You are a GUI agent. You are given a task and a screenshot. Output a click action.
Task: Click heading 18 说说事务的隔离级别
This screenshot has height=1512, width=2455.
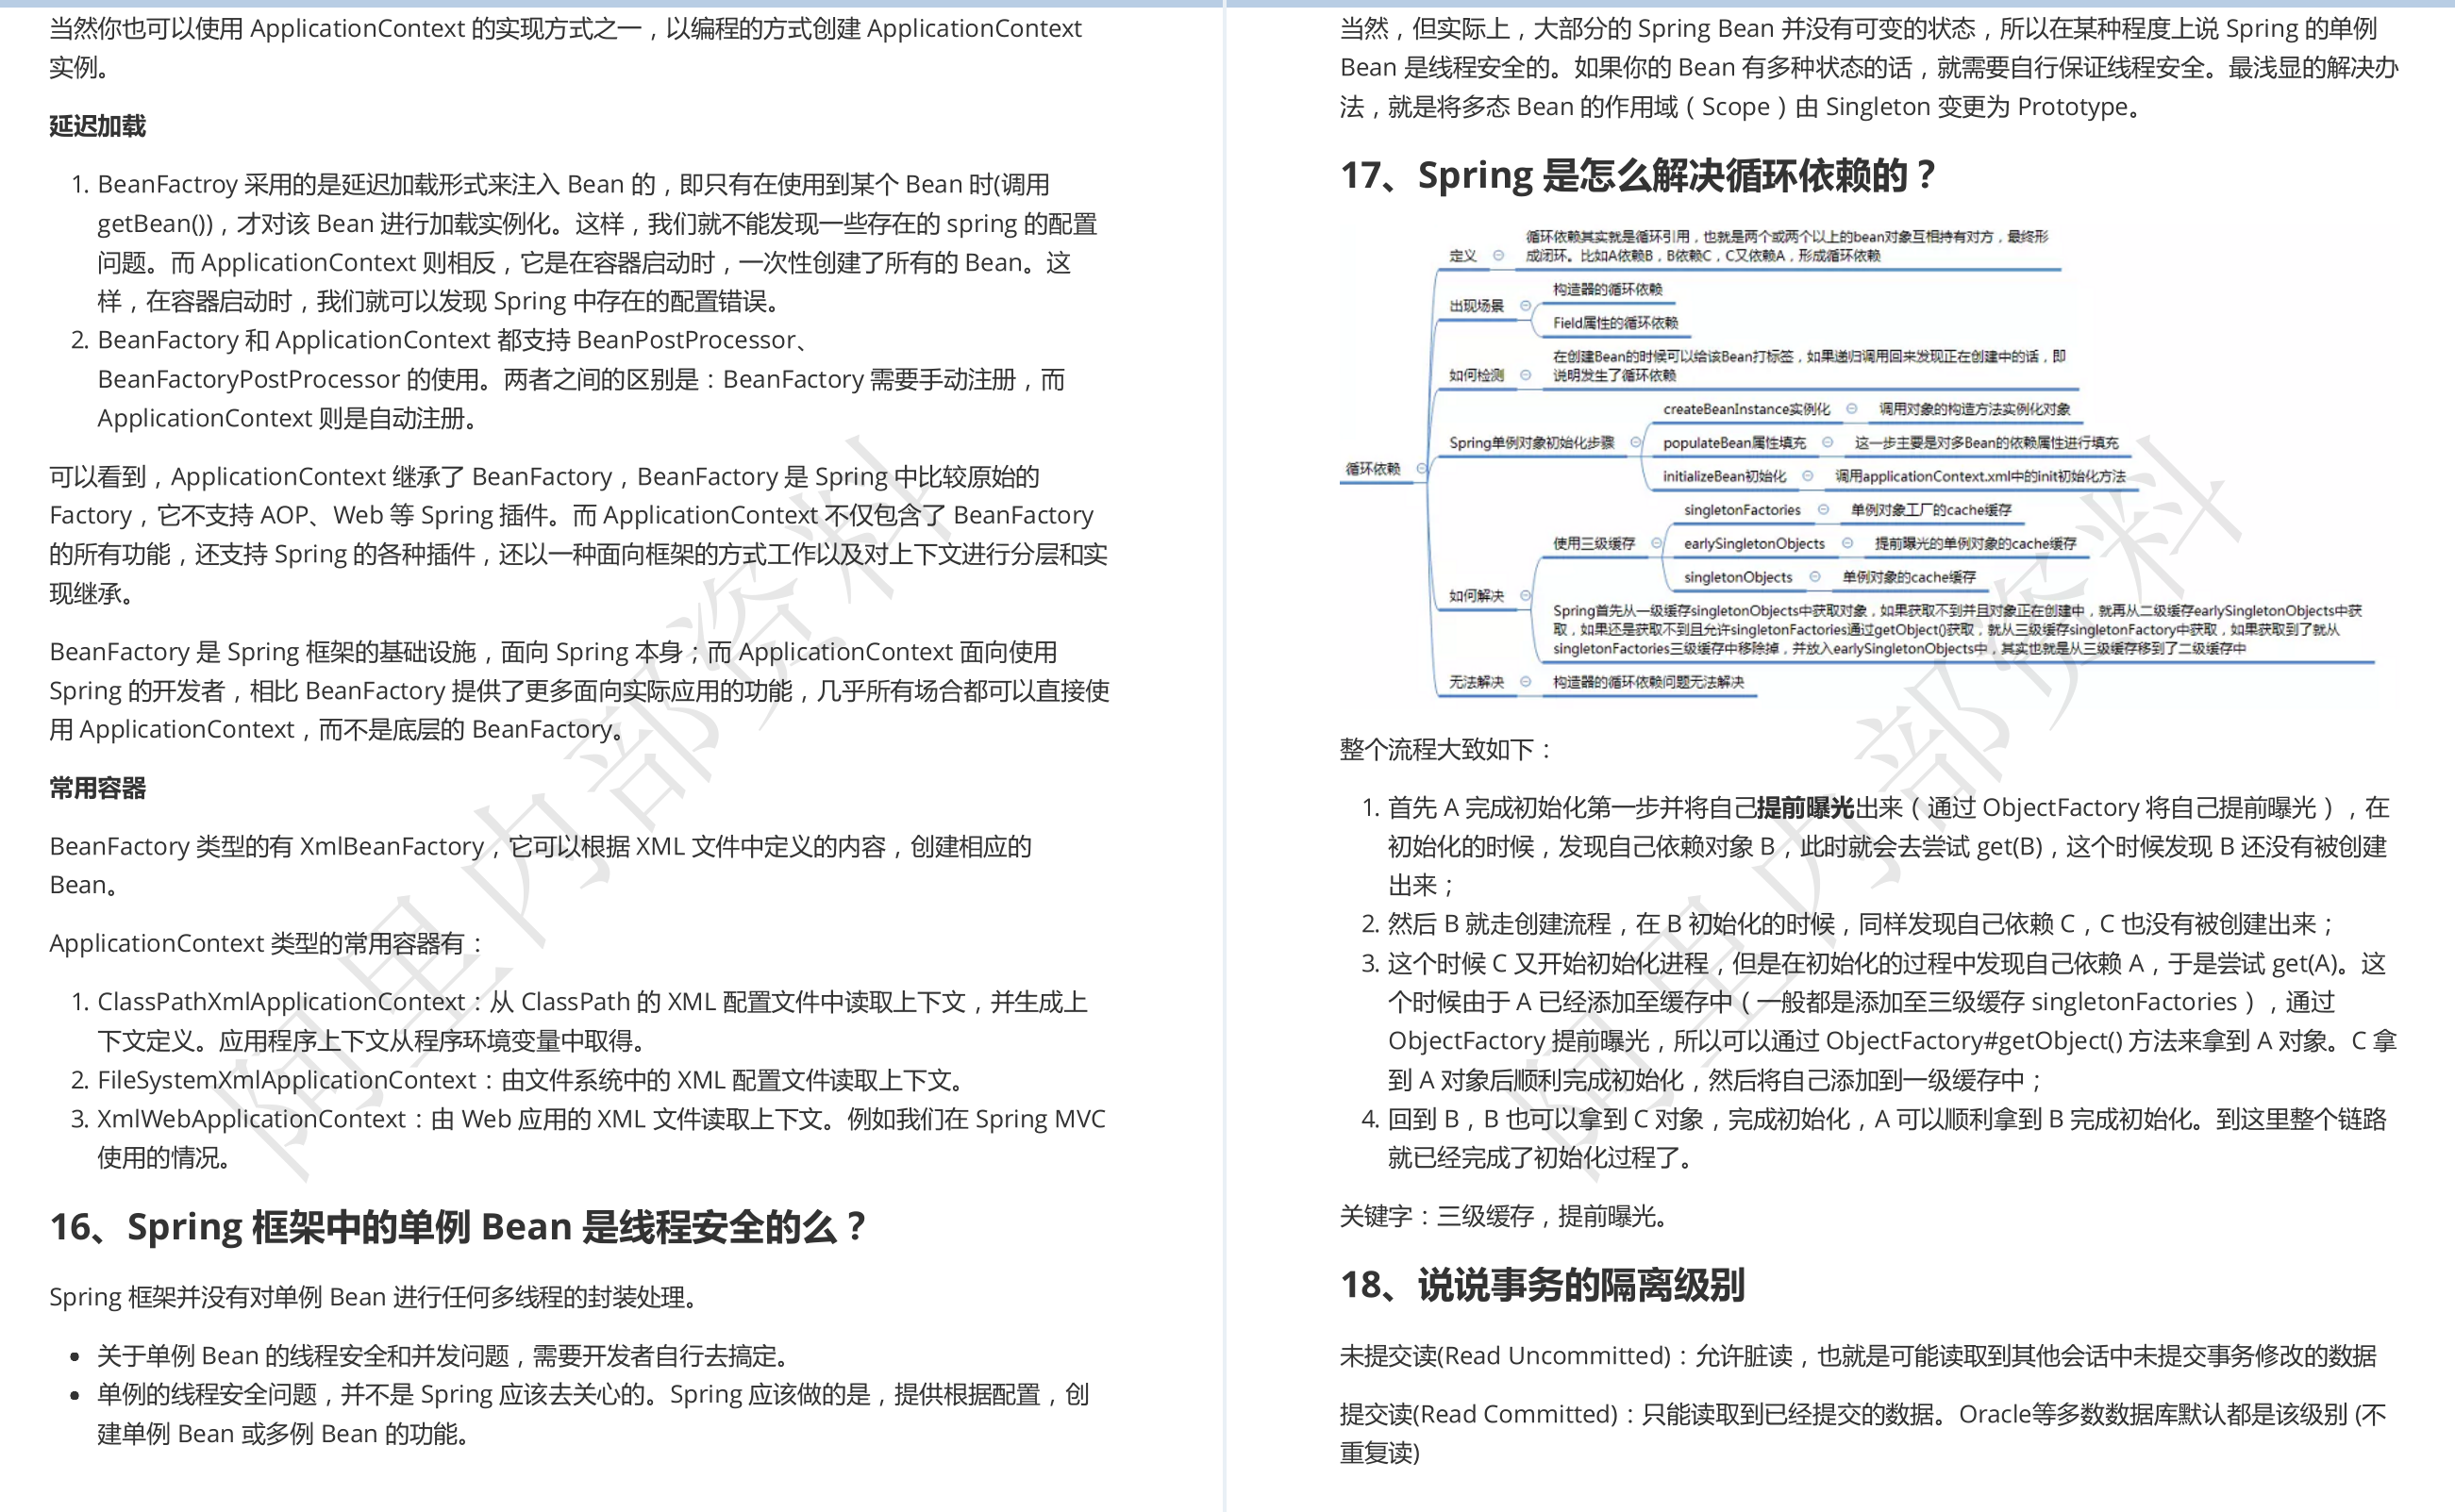click(x=1542, y=1285)
